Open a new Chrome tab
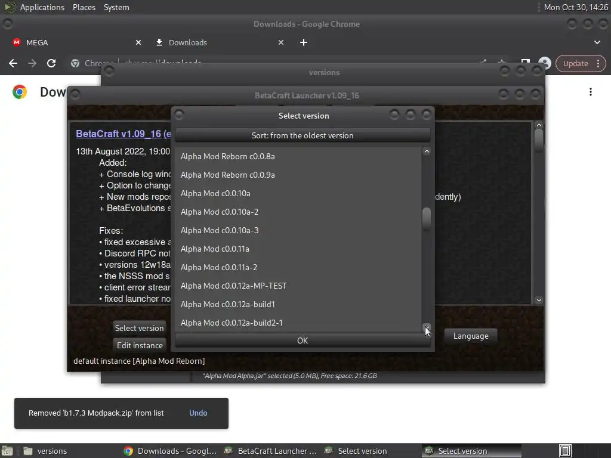 304,42
